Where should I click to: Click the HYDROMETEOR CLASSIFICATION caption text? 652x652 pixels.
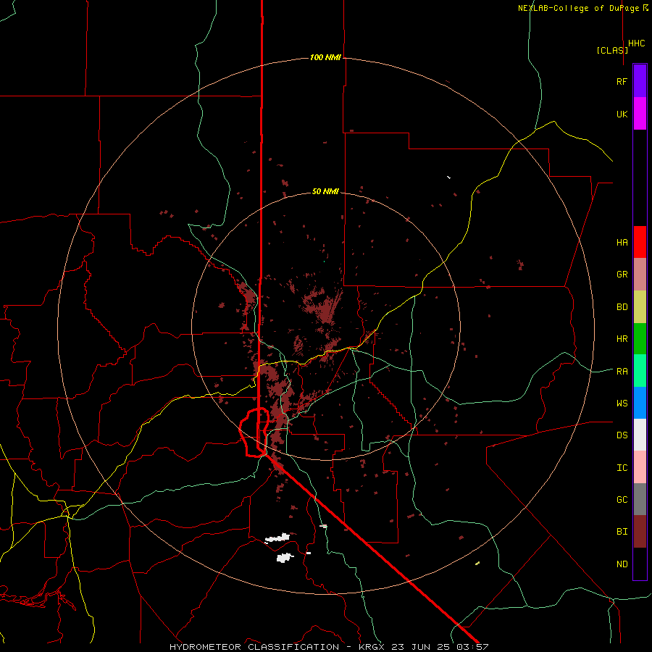pos(254,647)
